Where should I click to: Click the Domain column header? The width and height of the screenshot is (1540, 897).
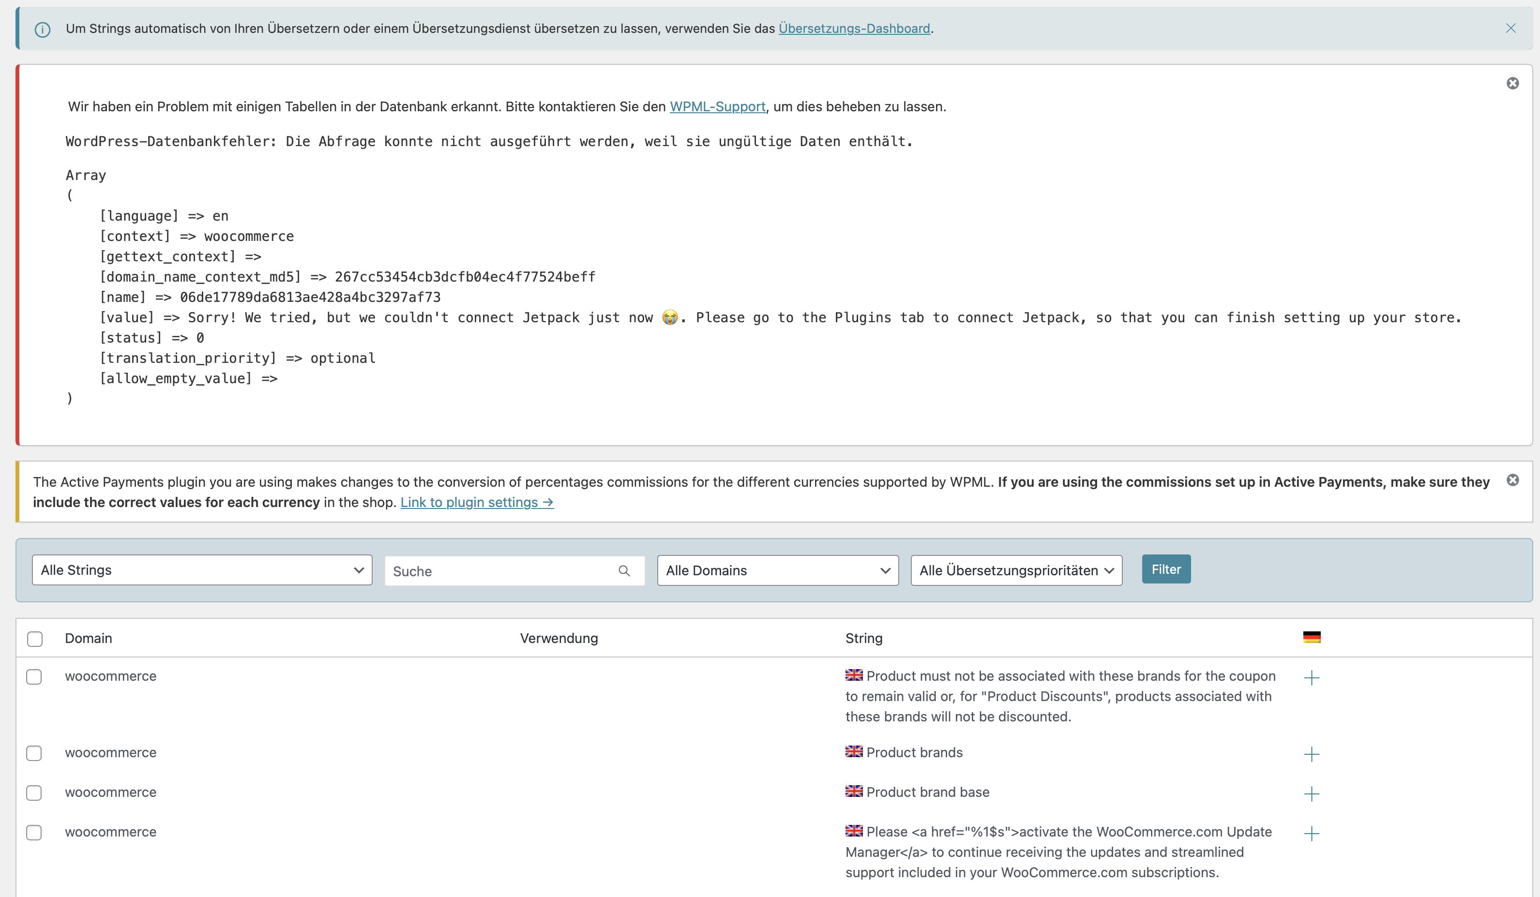pyautogui.click(x=89, y=639)
